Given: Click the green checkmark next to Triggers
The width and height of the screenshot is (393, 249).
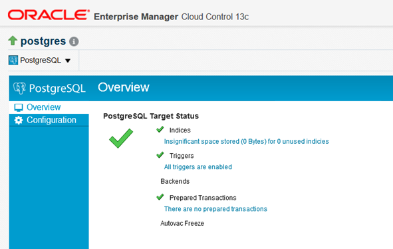Looking at the screenshot, I should [x=160, y=155].
